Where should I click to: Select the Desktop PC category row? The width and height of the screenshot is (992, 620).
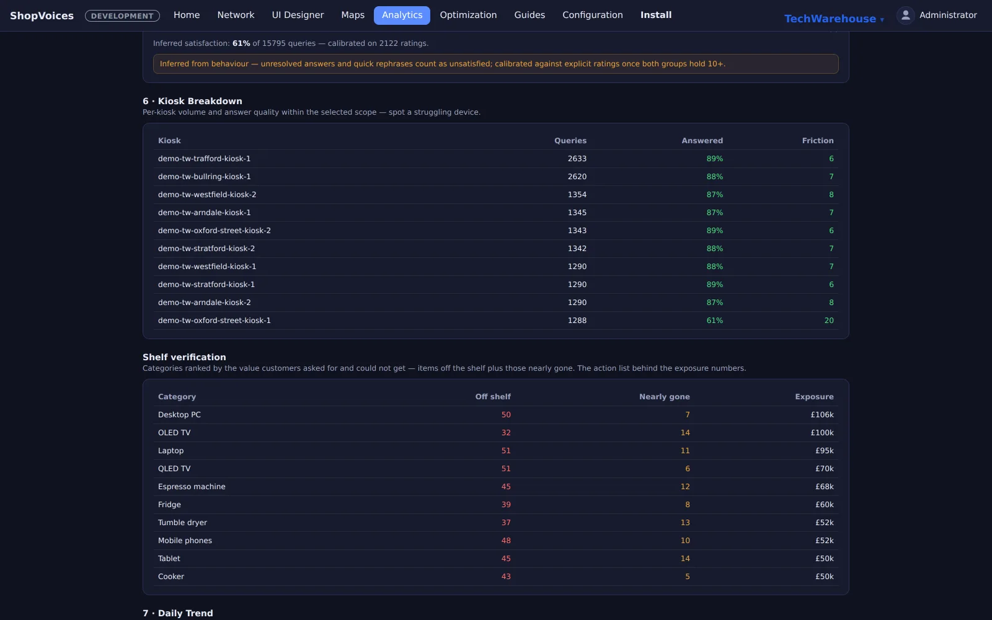tap(496, 415)
